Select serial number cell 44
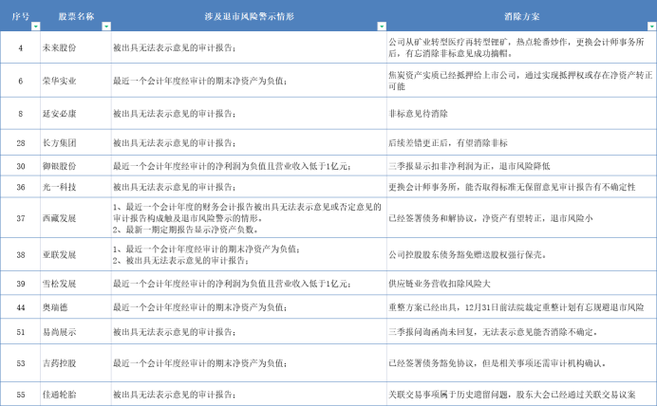The width and height of the screenshot is (657, 406). pyautogui.click(x=21, y=307)
